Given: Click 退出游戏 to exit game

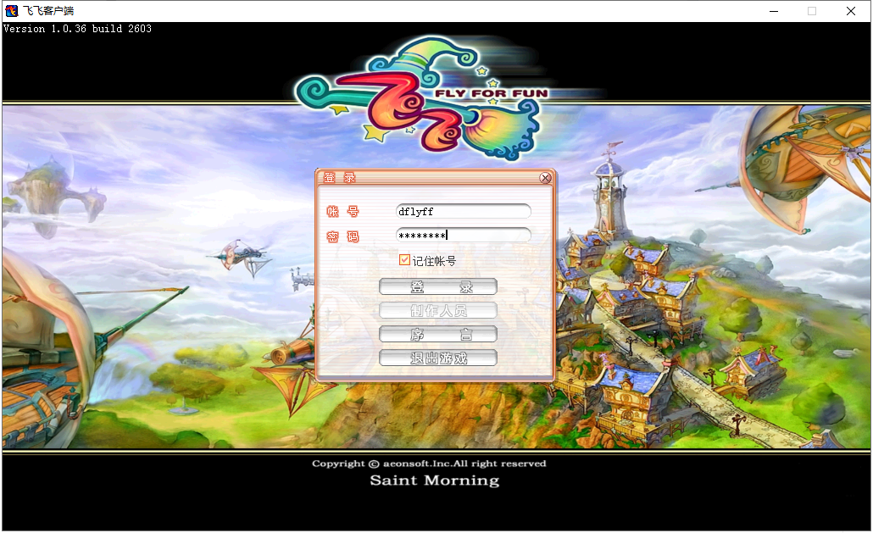Looking at the screenshot, I should coord(437,358).
